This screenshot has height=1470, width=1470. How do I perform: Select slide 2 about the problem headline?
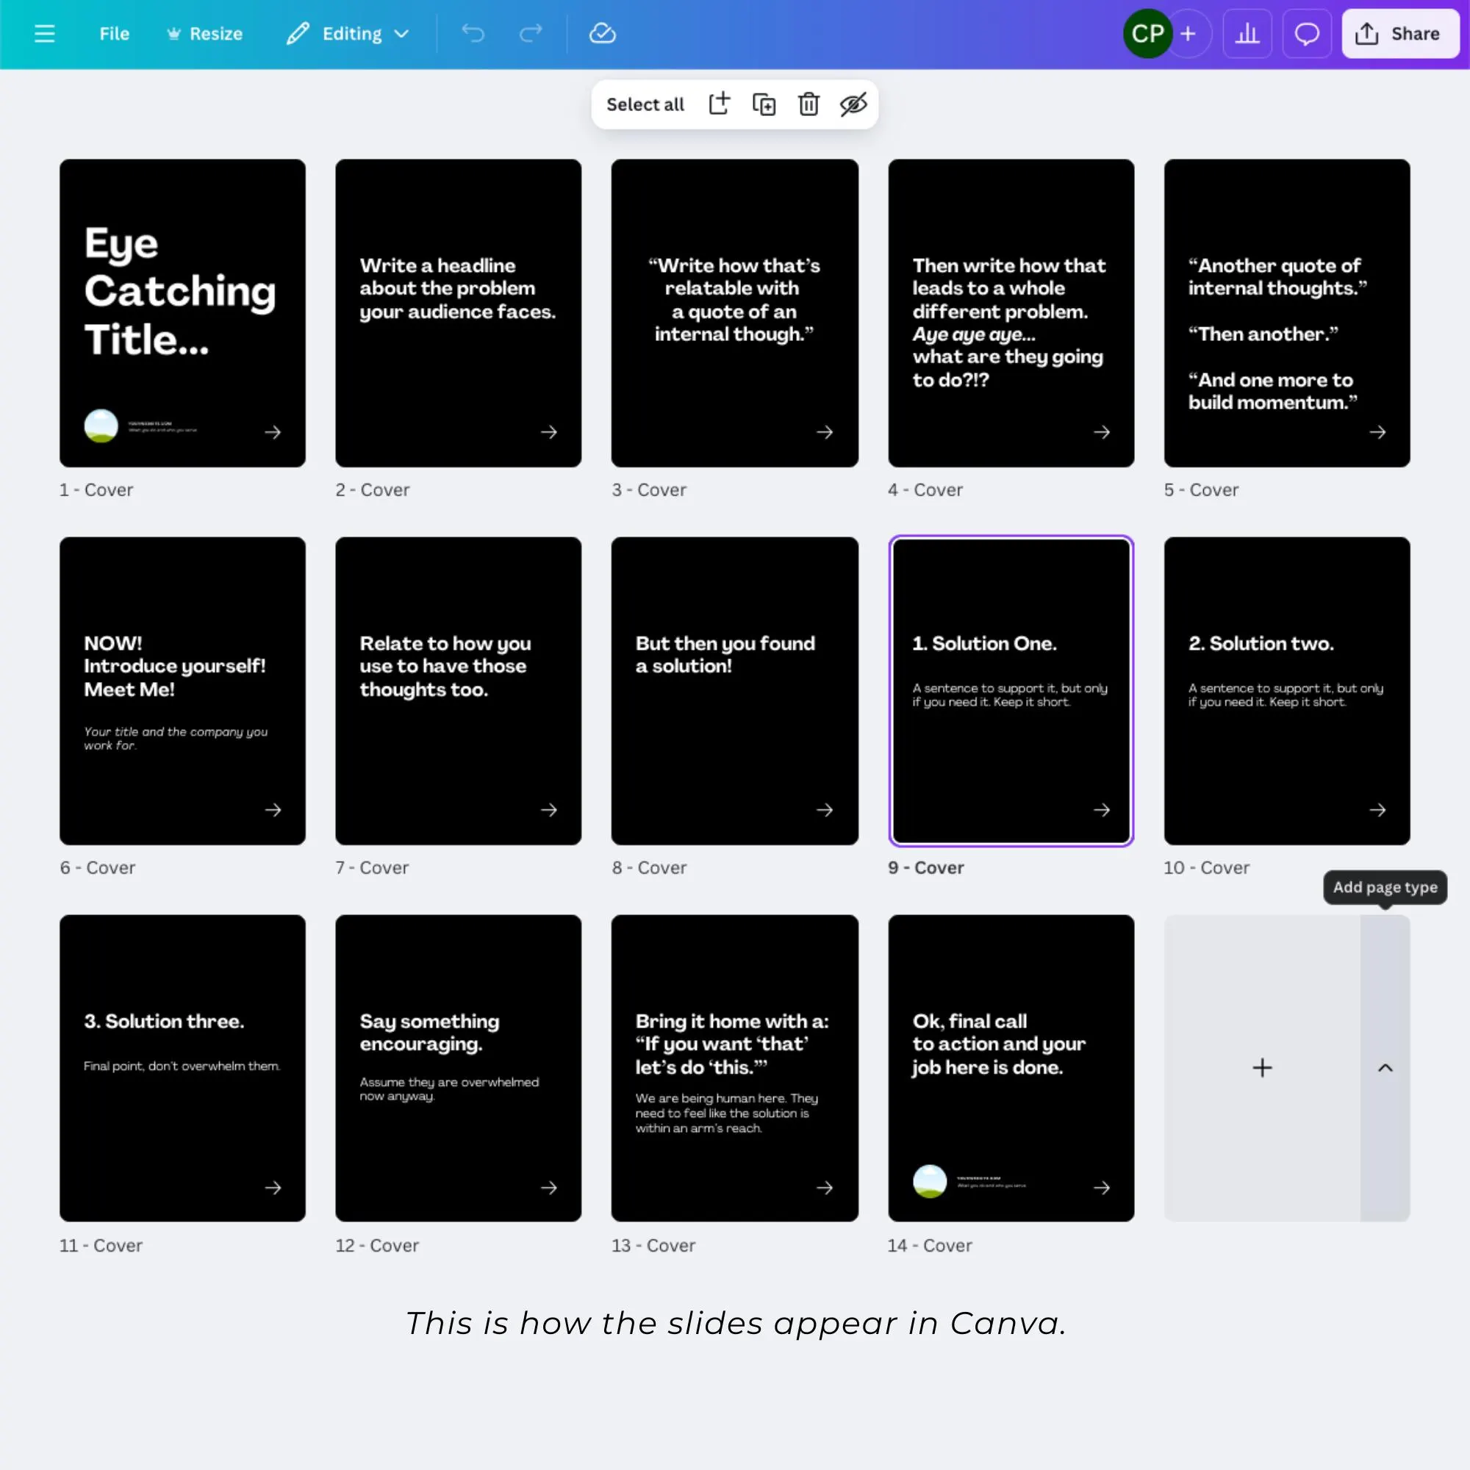[459, 312]
